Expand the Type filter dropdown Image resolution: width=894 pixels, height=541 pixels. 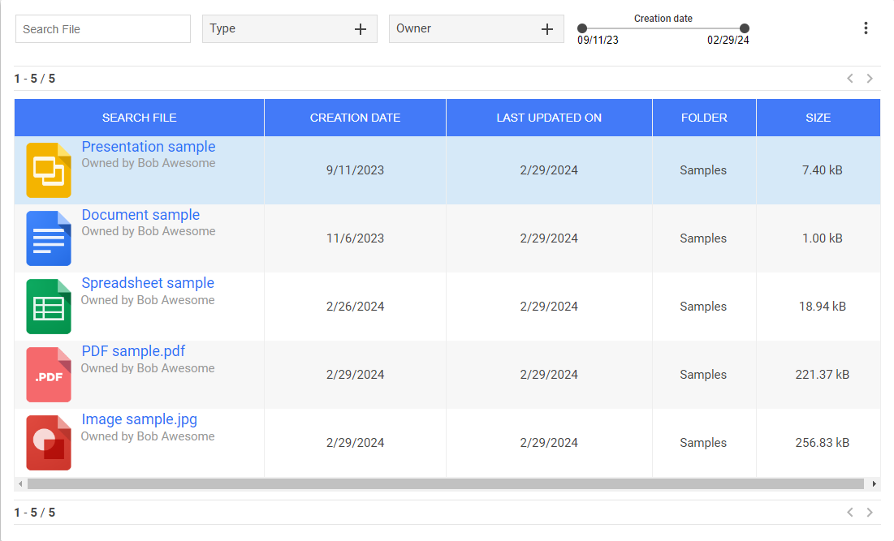click(290, 28)
